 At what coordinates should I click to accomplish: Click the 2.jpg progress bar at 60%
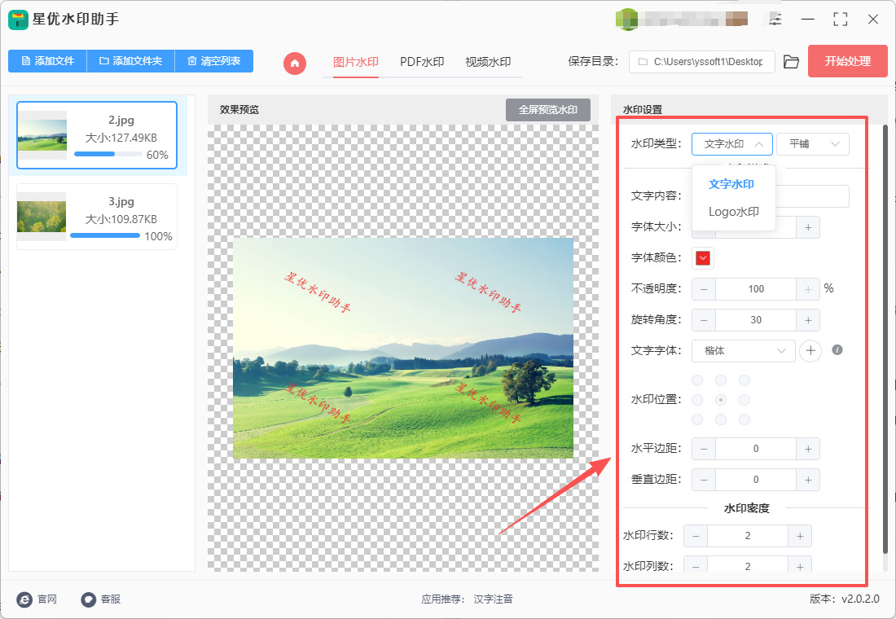[x=108, y=154]
